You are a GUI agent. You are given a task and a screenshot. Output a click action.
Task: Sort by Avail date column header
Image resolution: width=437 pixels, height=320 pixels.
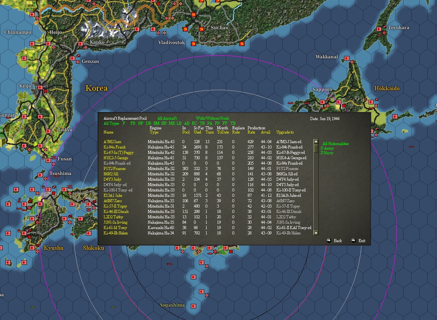[266, 132]
